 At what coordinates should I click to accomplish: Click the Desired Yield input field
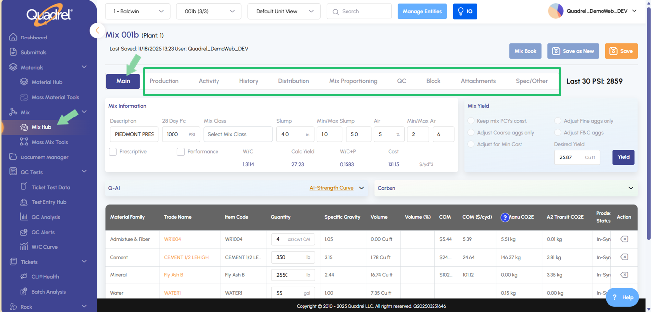tap(577, 157)
